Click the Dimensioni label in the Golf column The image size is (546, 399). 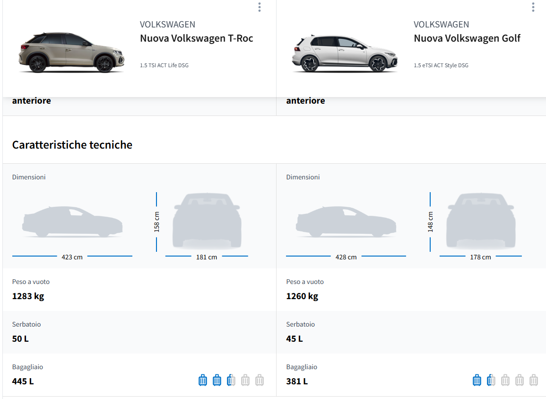pos(303,177)
